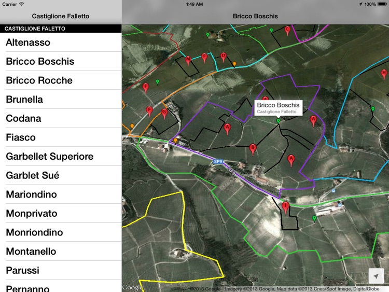The height and width of the screenshot is (292, 389).
Task: Select red A pin below-right of B pin
Action: (x=291, y=160)
